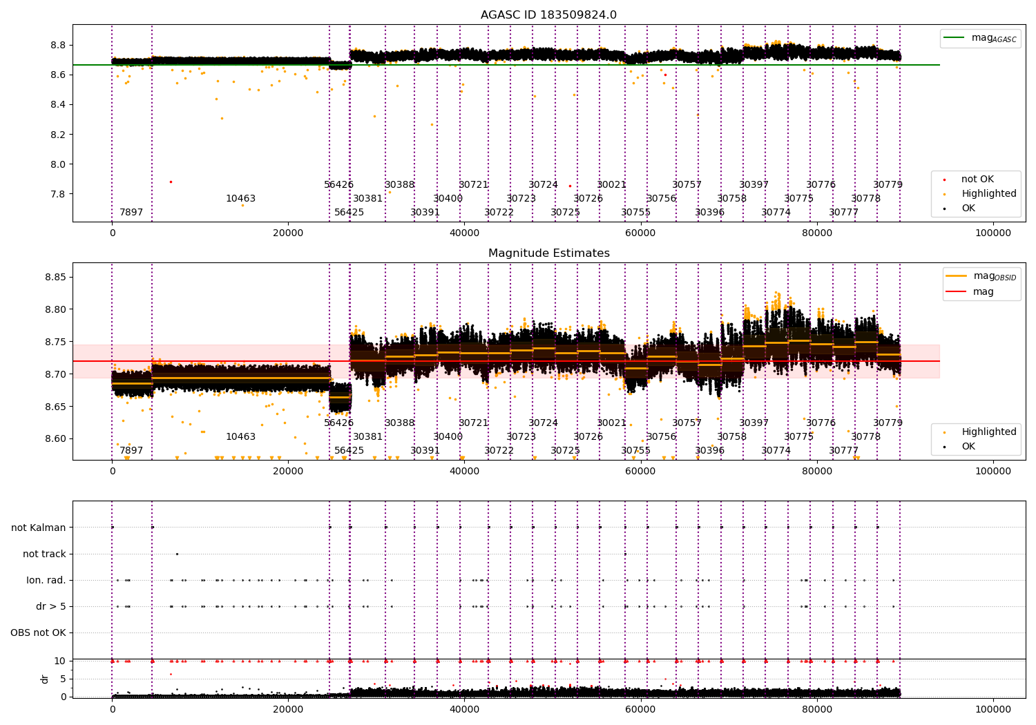Click OBSID label 30779 in Magnitude Estimates plot
Viewport: 1036px width, 725px height.
[x=888, y=423]
